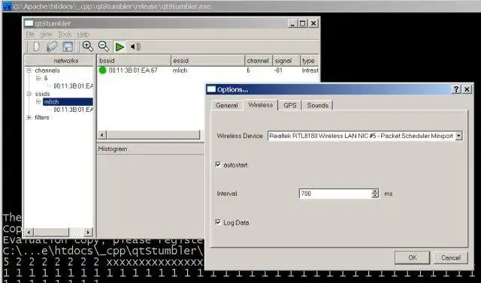This screenshot has width=481, height=283.
Task: Open the Wireless Device dropdown
Action: [x=458, y=136]
